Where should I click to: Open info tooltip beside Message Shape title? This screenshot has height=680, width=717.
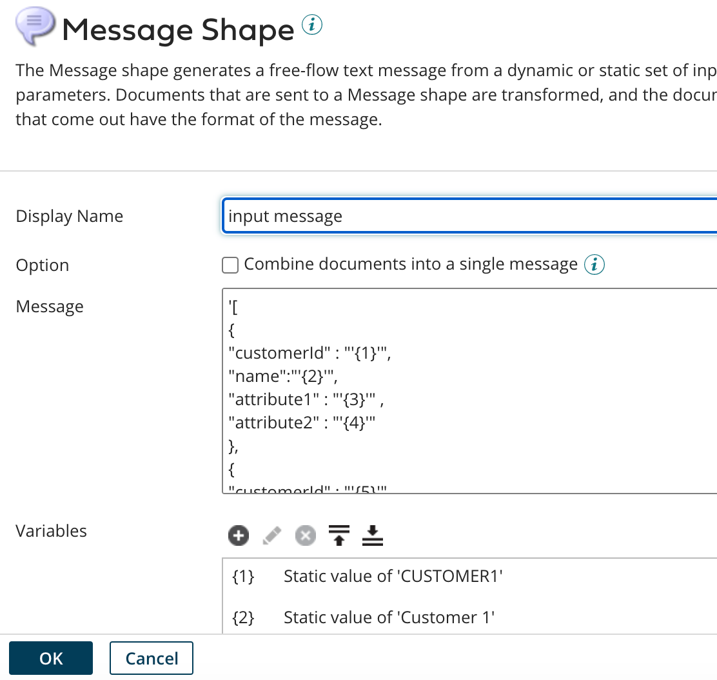click(312, 26)
